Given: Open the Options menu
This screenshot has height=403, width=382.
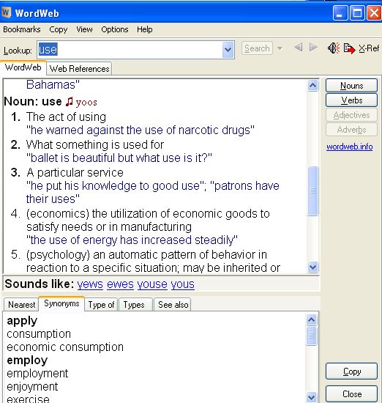Looking at the screenshot, I should tap(114, 29).
